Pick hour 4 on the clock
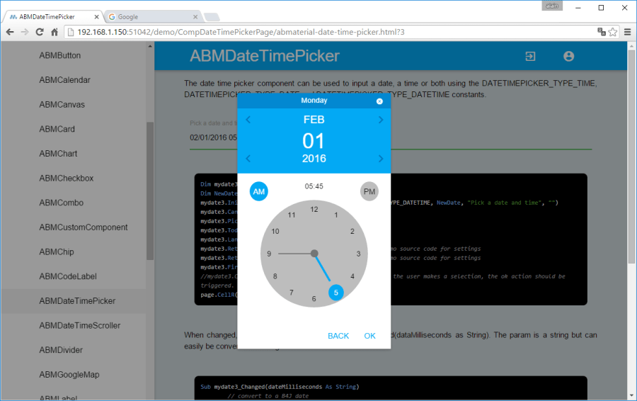This screenshot has width=637, height=401. click(x=352, y=276)
